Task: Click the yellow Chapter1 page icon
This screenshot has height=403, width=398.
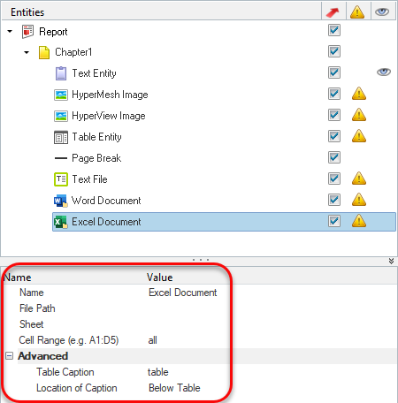Action: pos(44,52)
